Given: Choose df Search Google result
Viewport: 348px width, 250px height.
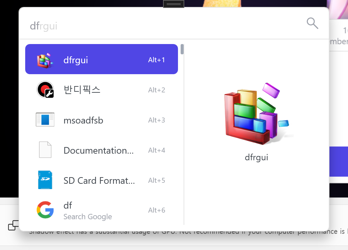Looking at the screenshot, I should [x=101, y=210].
